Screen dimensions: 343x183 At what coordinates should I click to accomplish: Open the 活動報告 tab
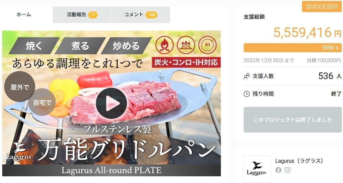pyautogui.click(x=82, y=15)
